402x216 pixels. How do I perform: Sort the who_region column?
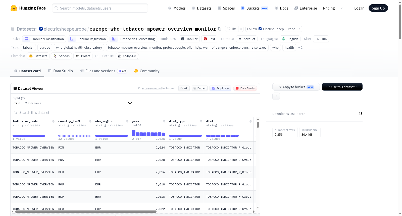click(127, 121)
